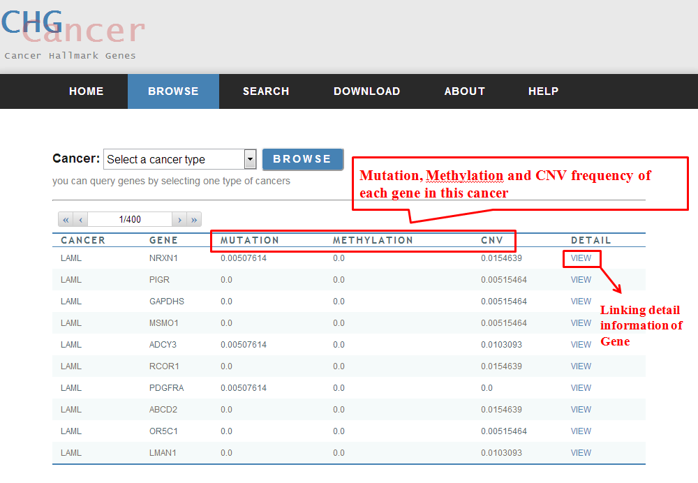
Task: Open the HOME navigation tab
Action: (87, 91)
